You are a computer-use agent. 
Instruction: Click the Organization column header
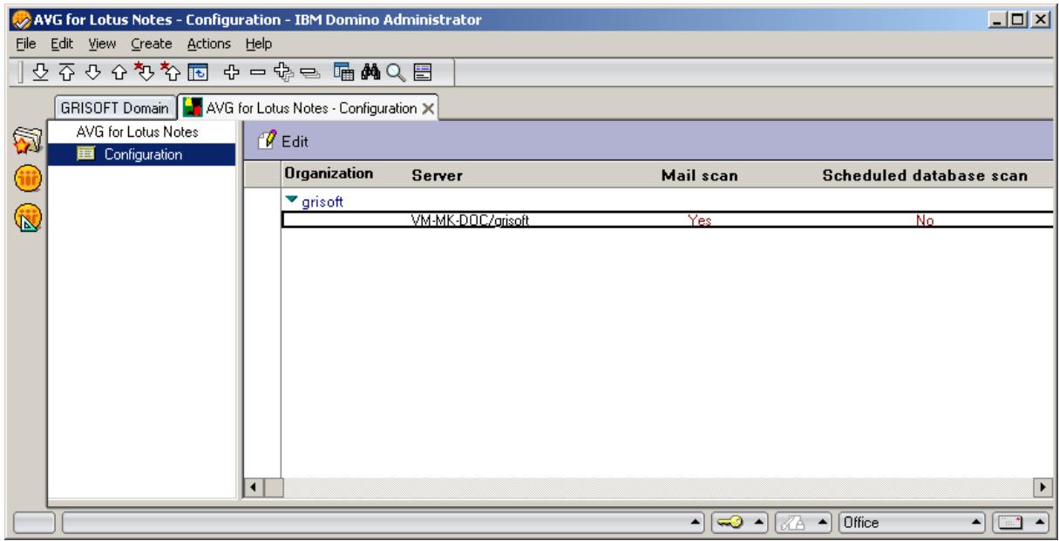pyautogui.click(x=329, y=174)
